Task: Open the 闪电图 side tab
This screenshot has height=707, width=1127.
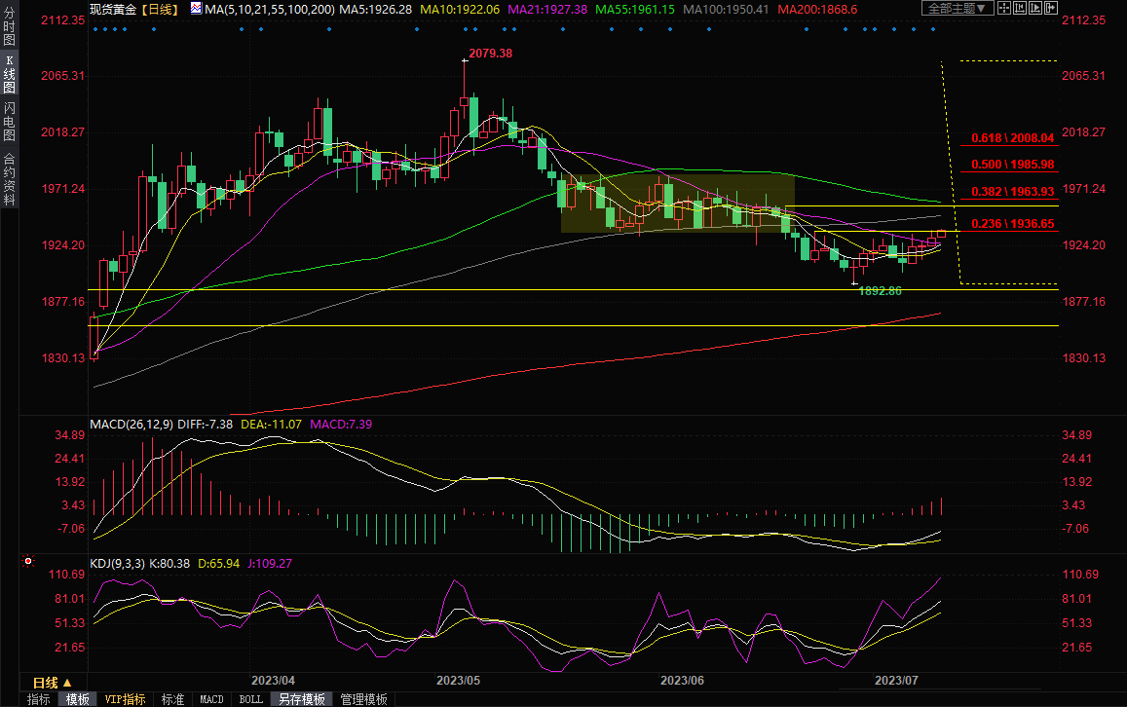Action: click(9, 122)
